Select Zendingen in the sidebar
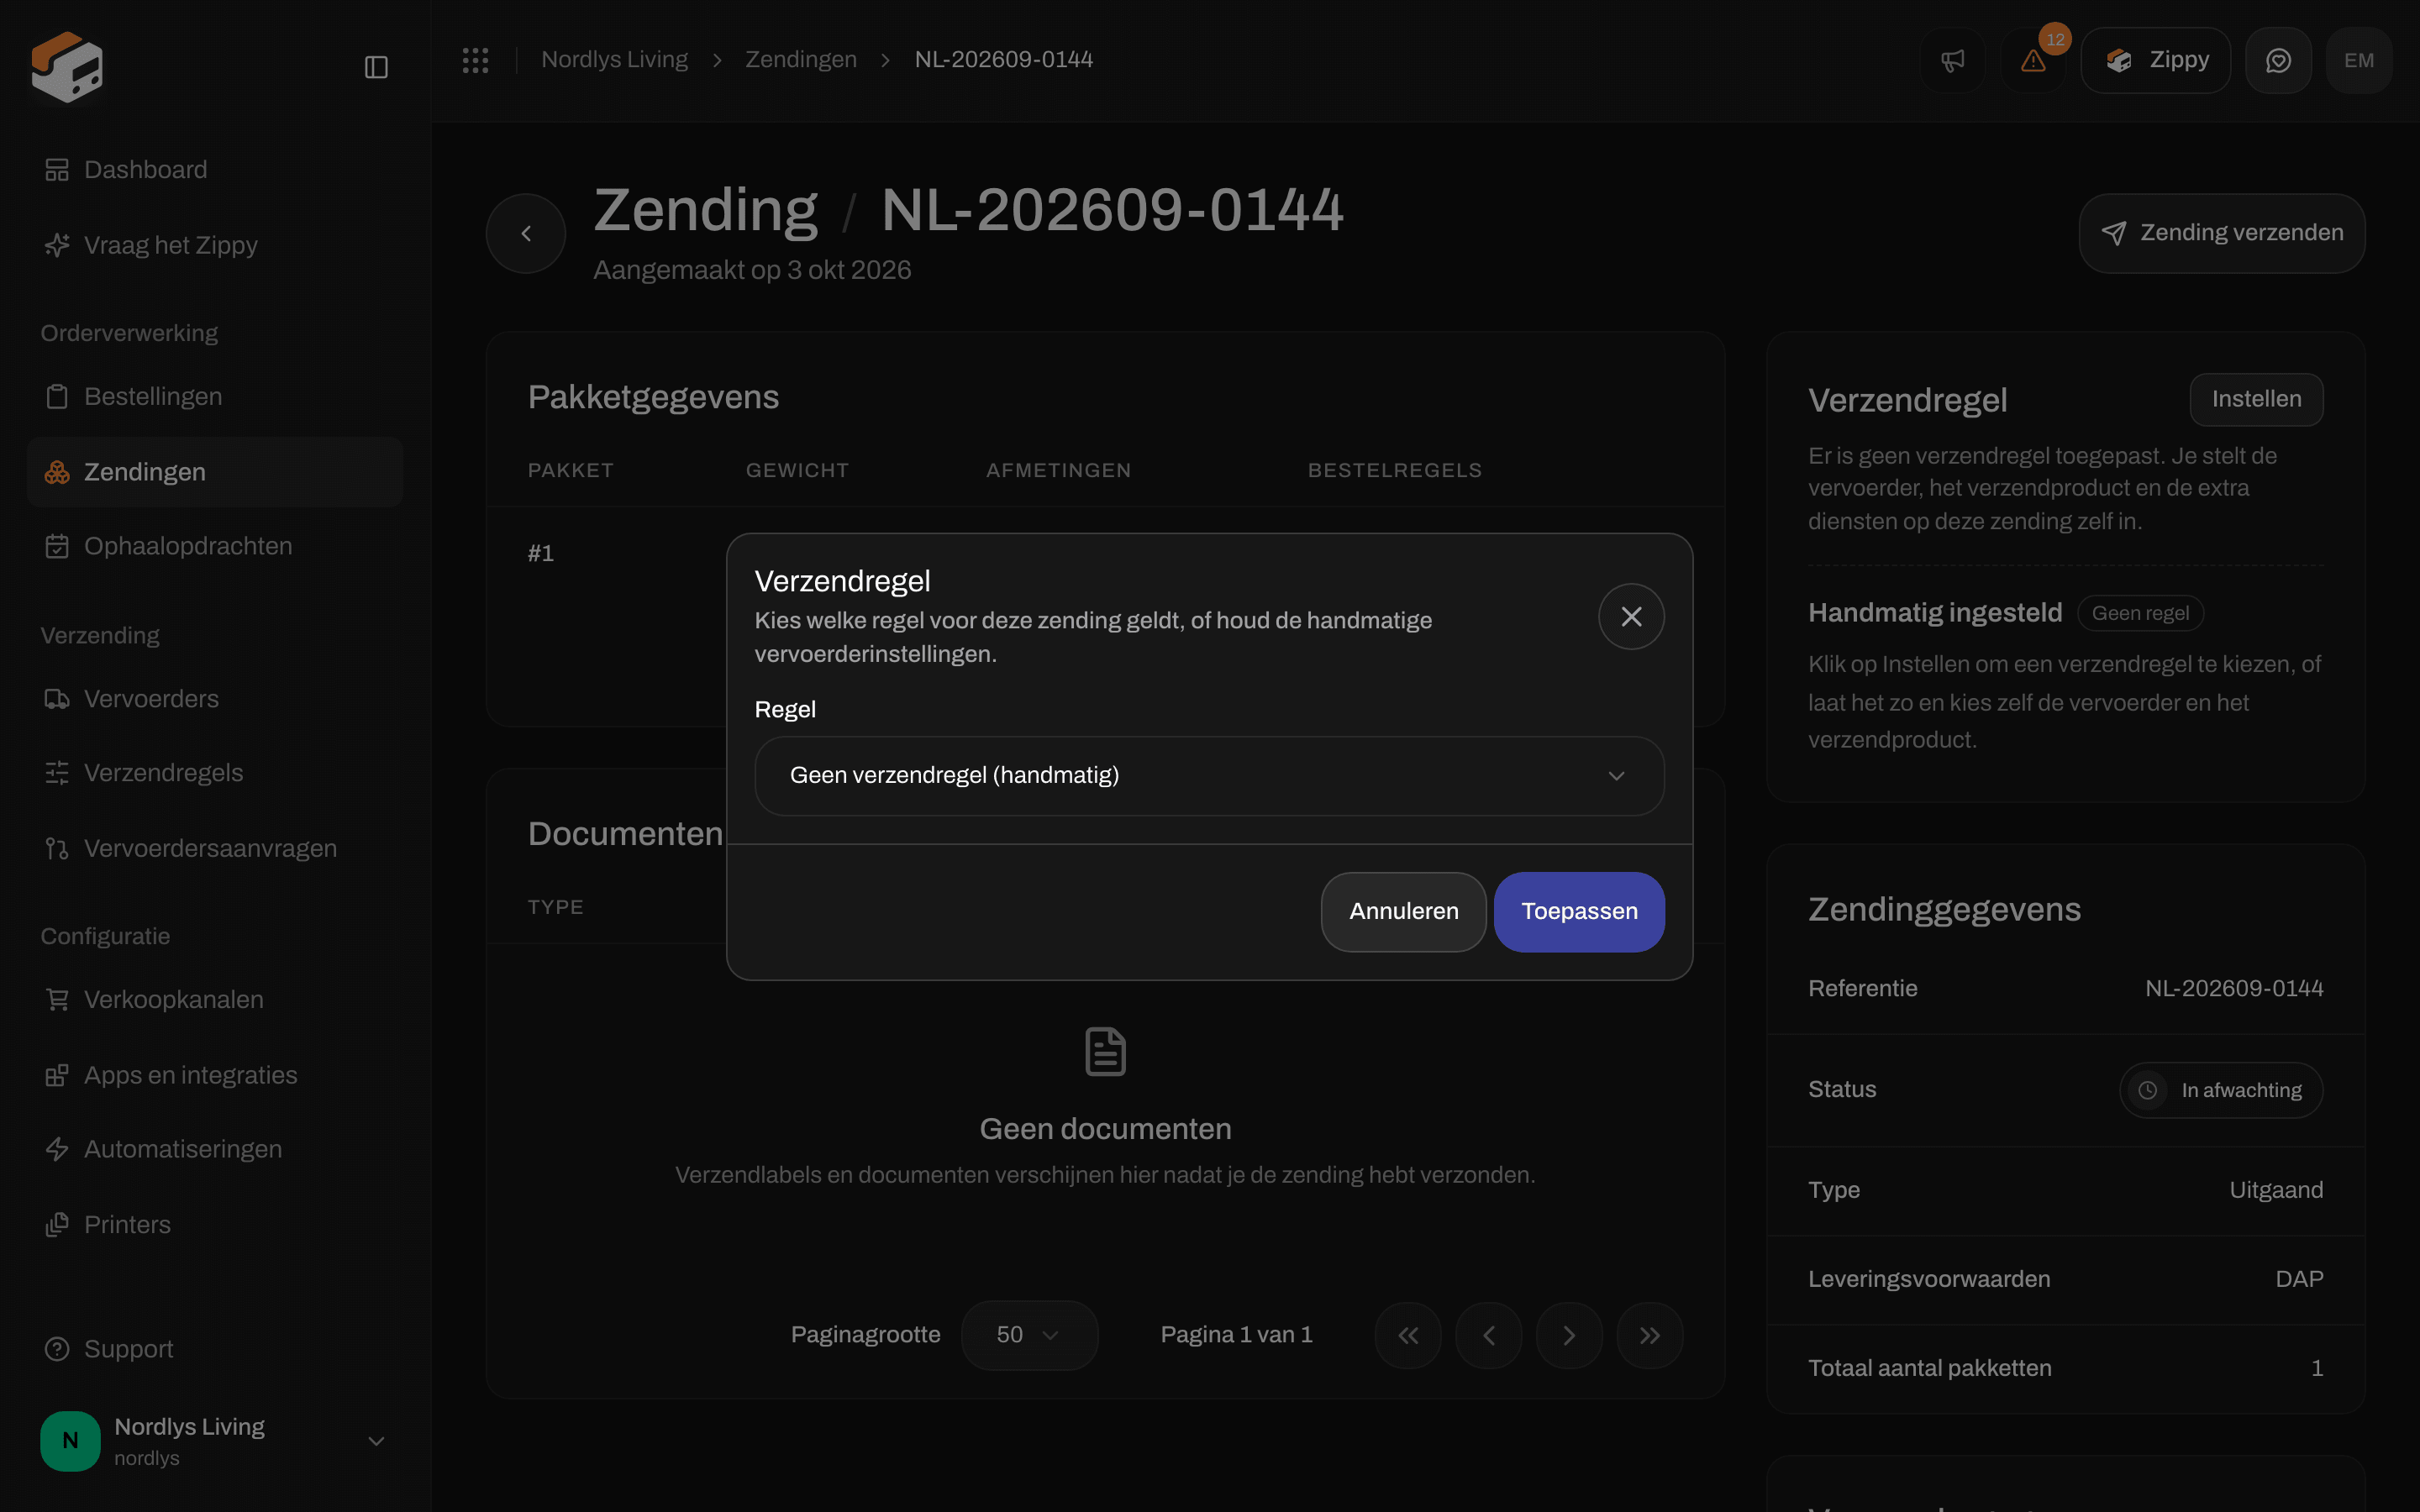This screenshot has width=2420, height=1512. (x=215, y=472)
